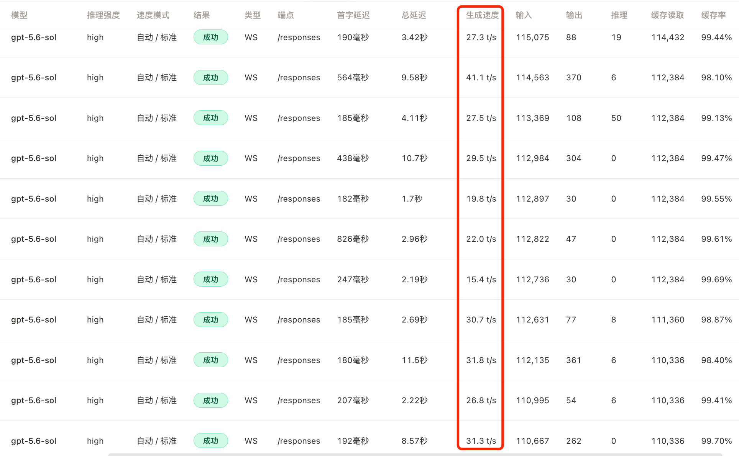Click the 推理 column header
This screenshot has width=739, height=456.
(x=619, y=15)
